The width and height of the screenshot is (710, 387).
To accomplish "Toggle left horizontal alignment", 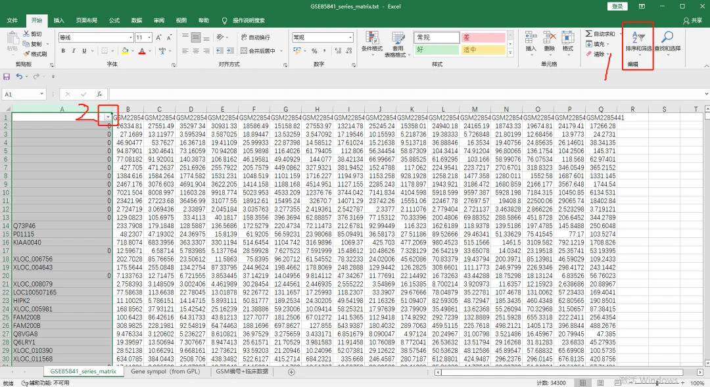I will click(185, 51).
